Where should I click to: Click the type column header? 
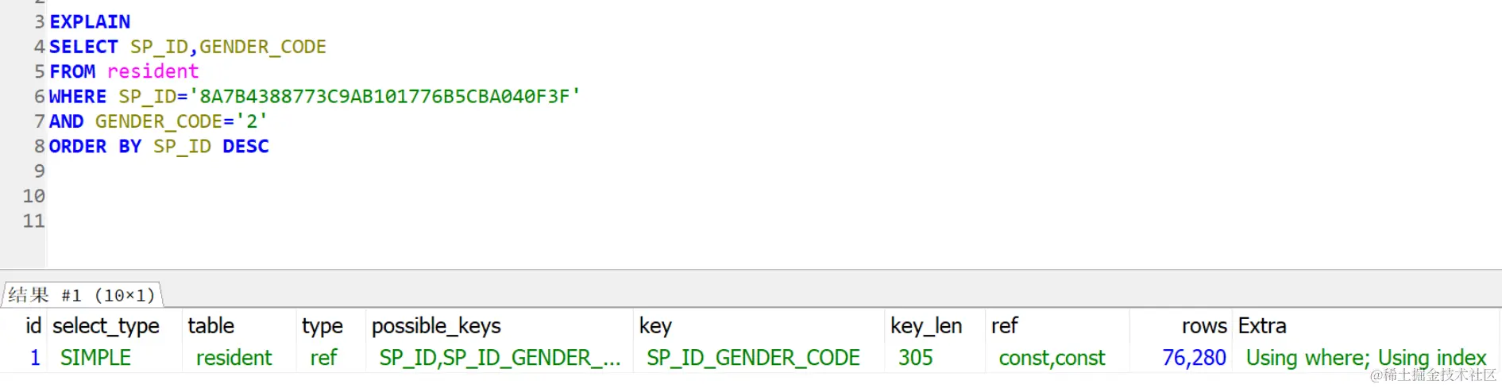322,326
